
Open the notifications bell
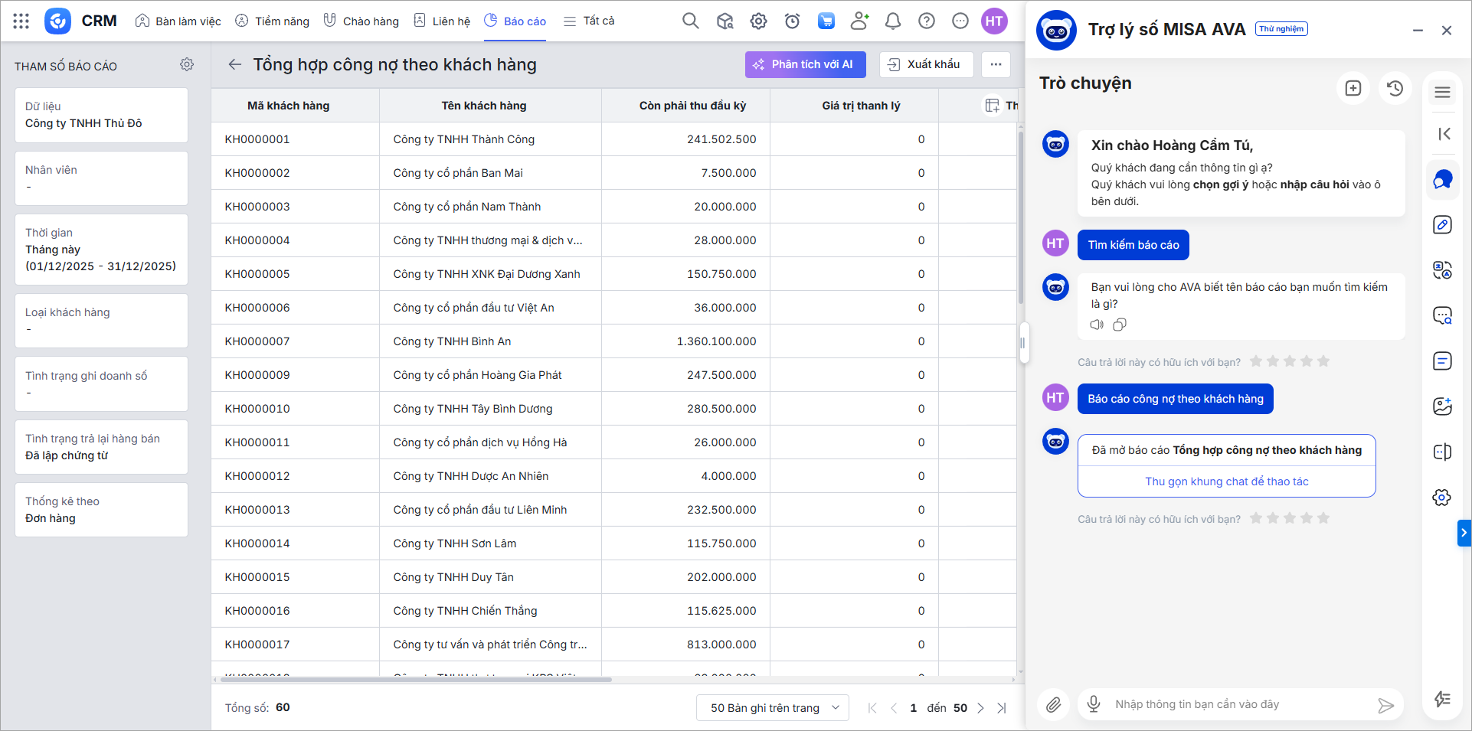point(892,21)
